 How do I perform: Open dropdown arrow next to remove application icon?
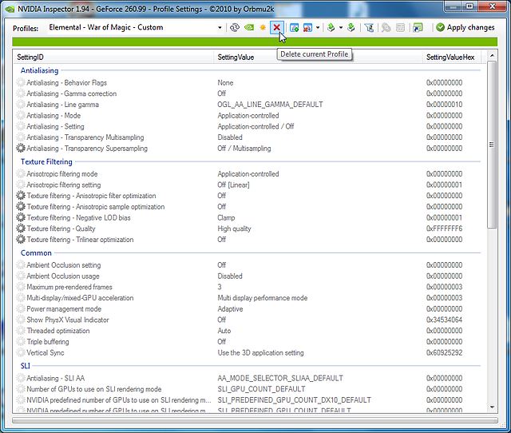(x=318, y=28)
